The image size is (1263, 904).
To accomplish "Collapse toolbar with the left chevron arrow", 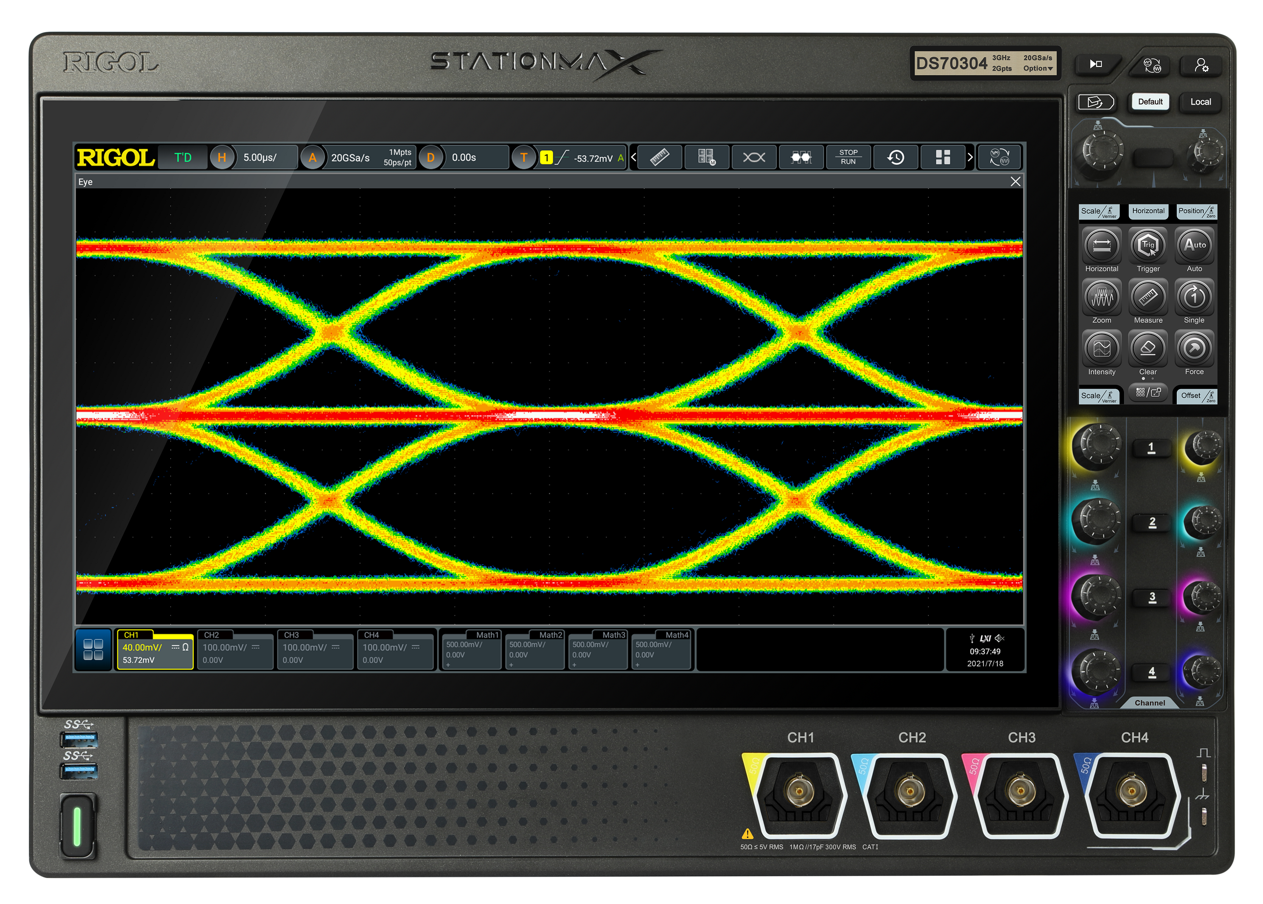I will coord(633,157).
